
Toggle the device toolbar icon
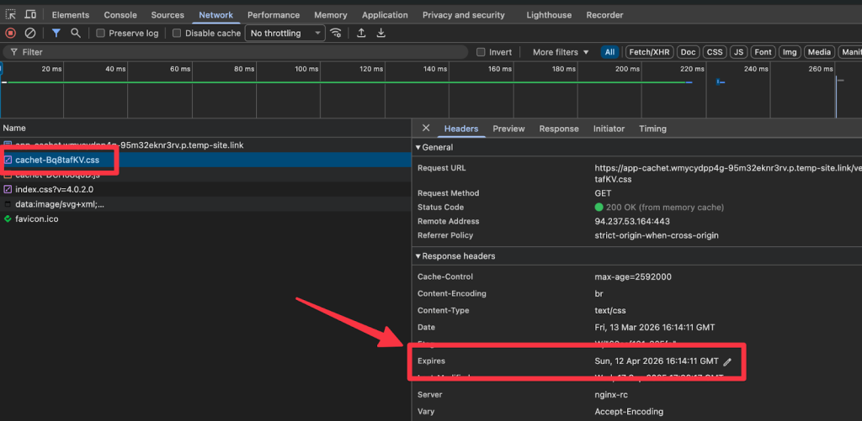click(x=30, y=14)
